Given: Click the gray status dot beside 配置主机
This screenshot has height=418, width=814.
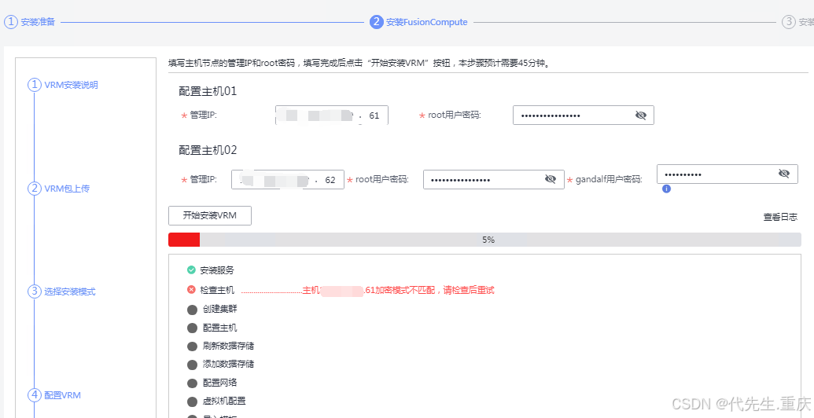Looking at the screenshot, I should pyautogui.click(x=192, y=328).
